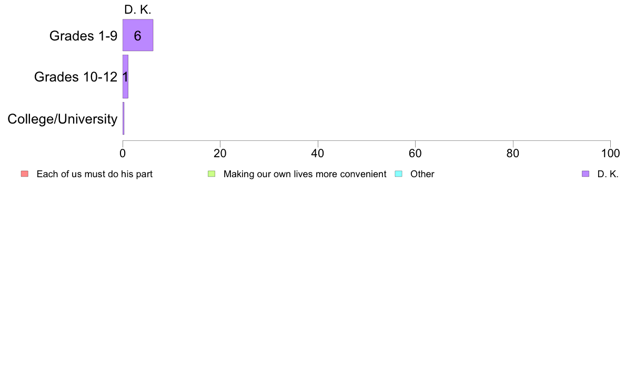The width and height of the screenshot is (625, 387).
Task: Click the axis tick labeled 40
Action: (318, 154)
